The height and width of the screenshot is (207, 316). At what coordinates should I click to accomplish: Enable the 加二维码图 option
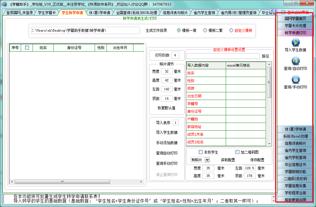pyautogui.click(x=237, y=152)
